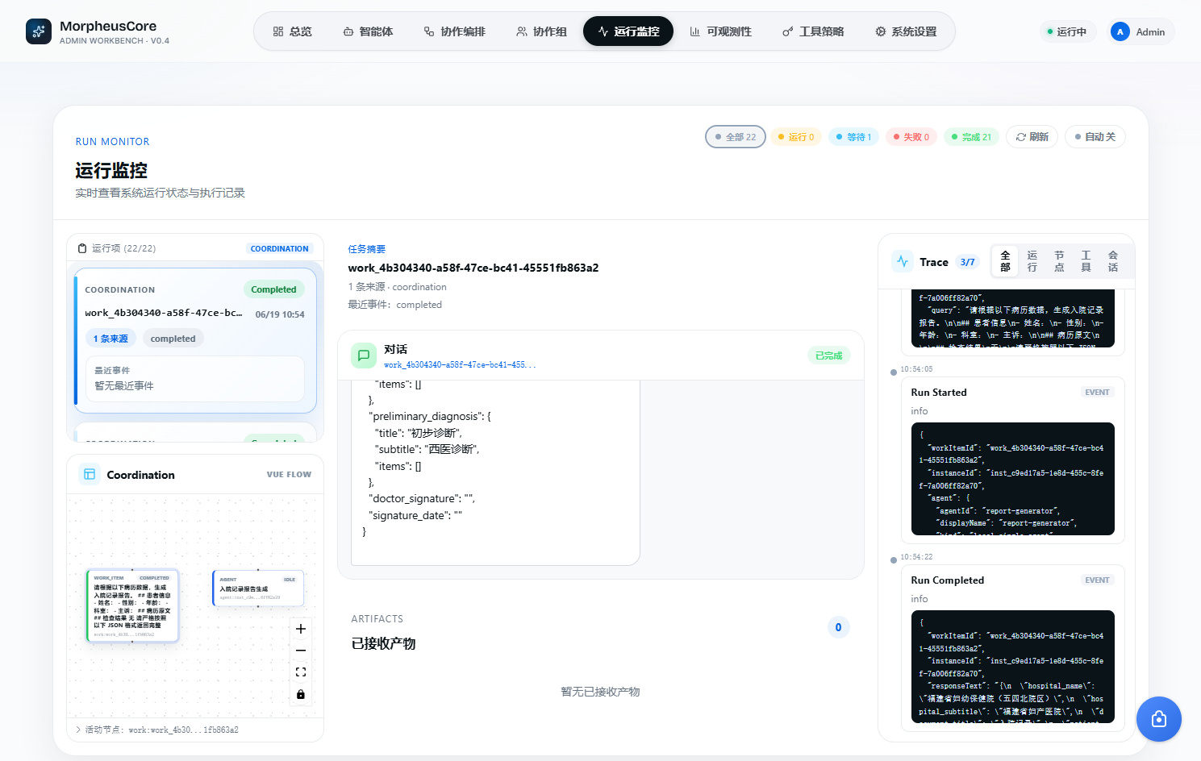Click the 1 条来源 chip
Viewport: 1201px width, 761px height.
[x=111, y=339]
